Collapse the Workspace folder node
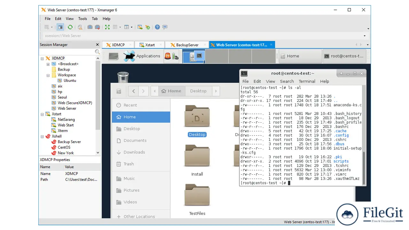 coord(48,75)
